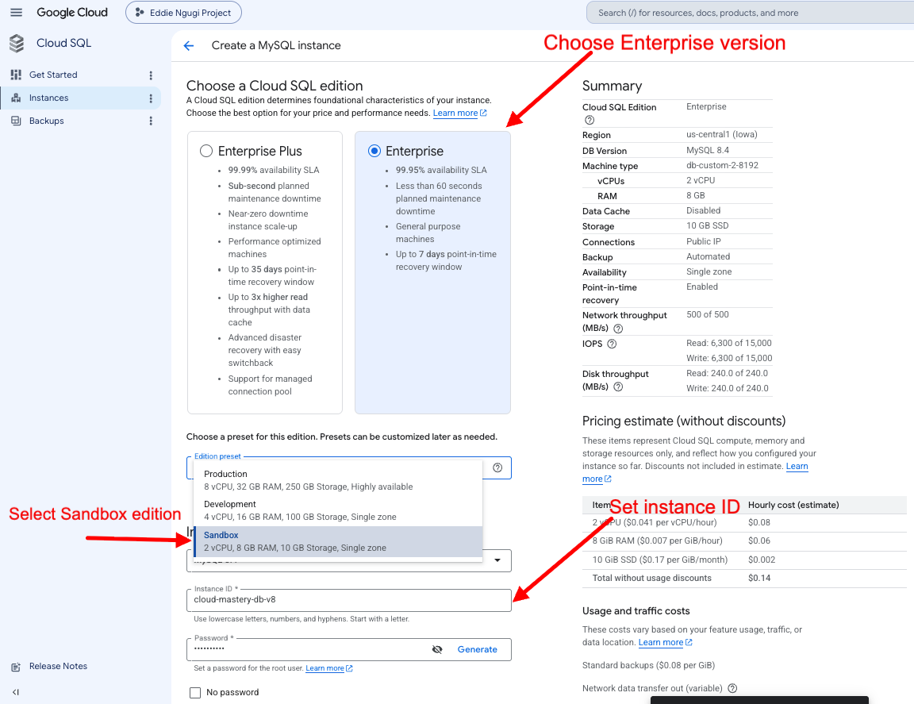Click the Edition preset help icon

497,467
